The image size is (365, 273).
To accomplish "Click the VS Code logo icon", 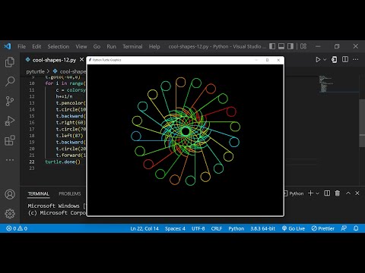I will (8, 46).
